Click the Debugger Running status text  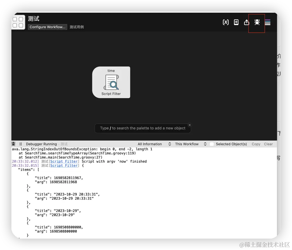41,144
